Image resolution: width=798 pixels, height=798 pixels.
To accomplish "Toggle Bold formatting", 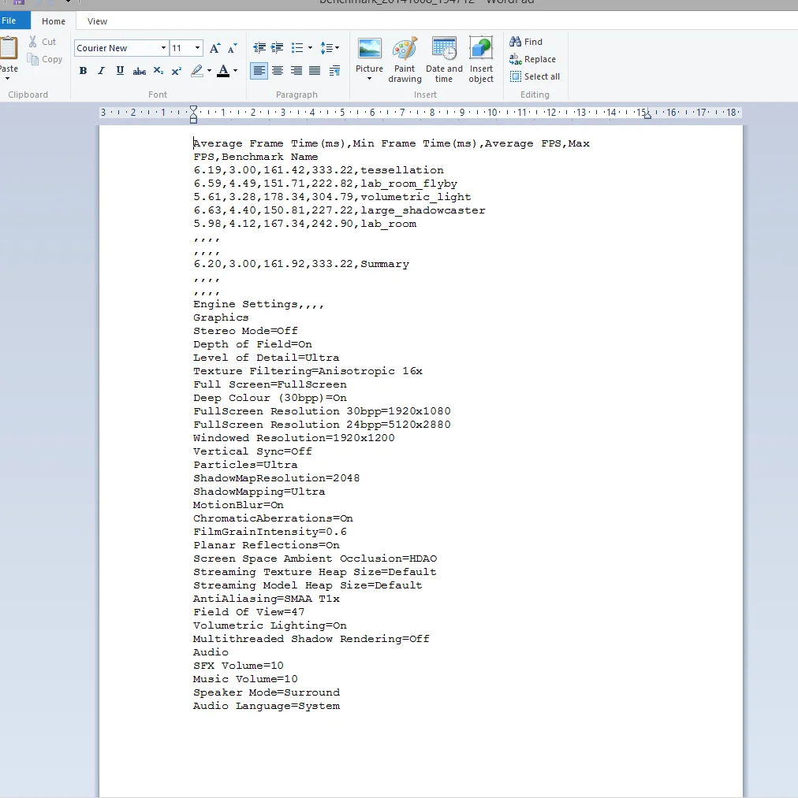I will [83, 71].
